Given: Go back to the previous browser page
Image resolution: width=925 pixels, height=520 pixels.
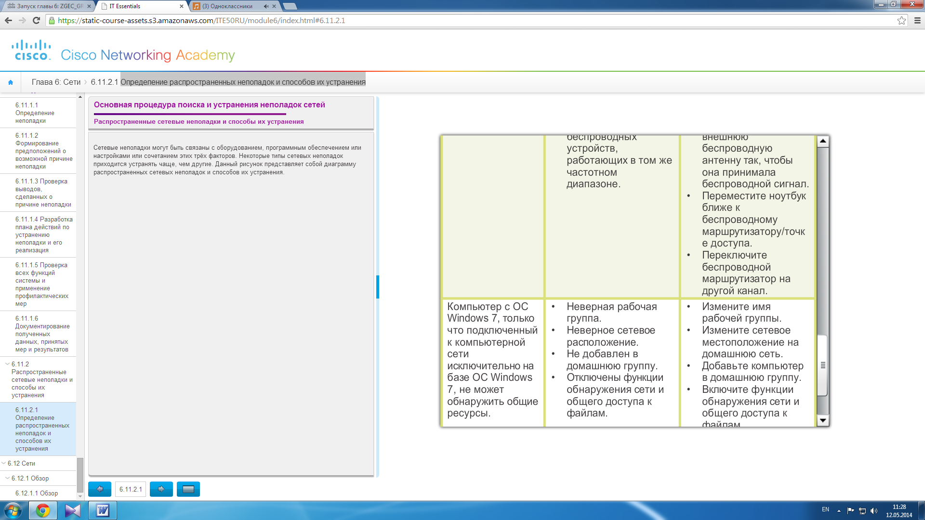Looking at the screenshot, I should click(8, 20).
